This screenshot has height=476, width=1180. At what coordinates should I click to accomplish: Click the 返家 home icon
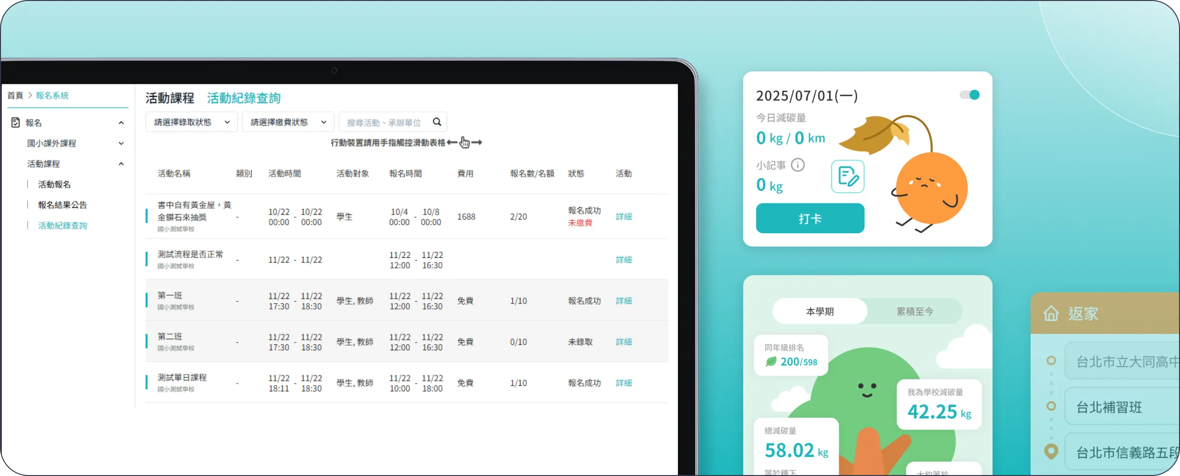1051,314
